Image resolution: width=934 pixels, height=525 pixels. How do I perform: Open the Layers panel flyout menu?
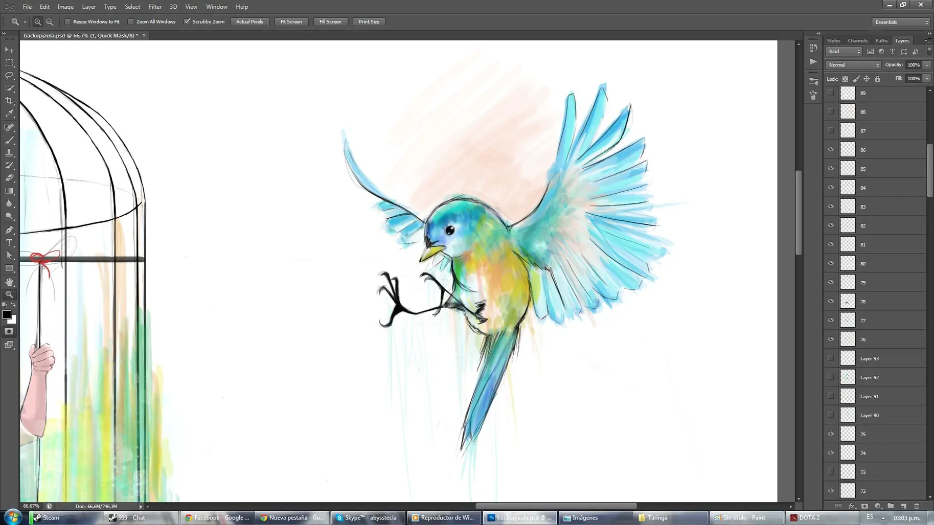click(928, 41)
